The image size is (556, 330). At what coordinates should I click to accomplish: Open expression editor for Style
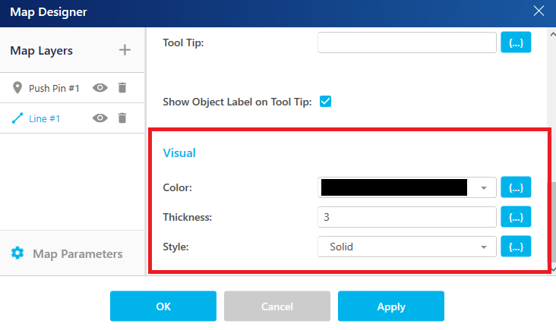(x=516, y=247)
